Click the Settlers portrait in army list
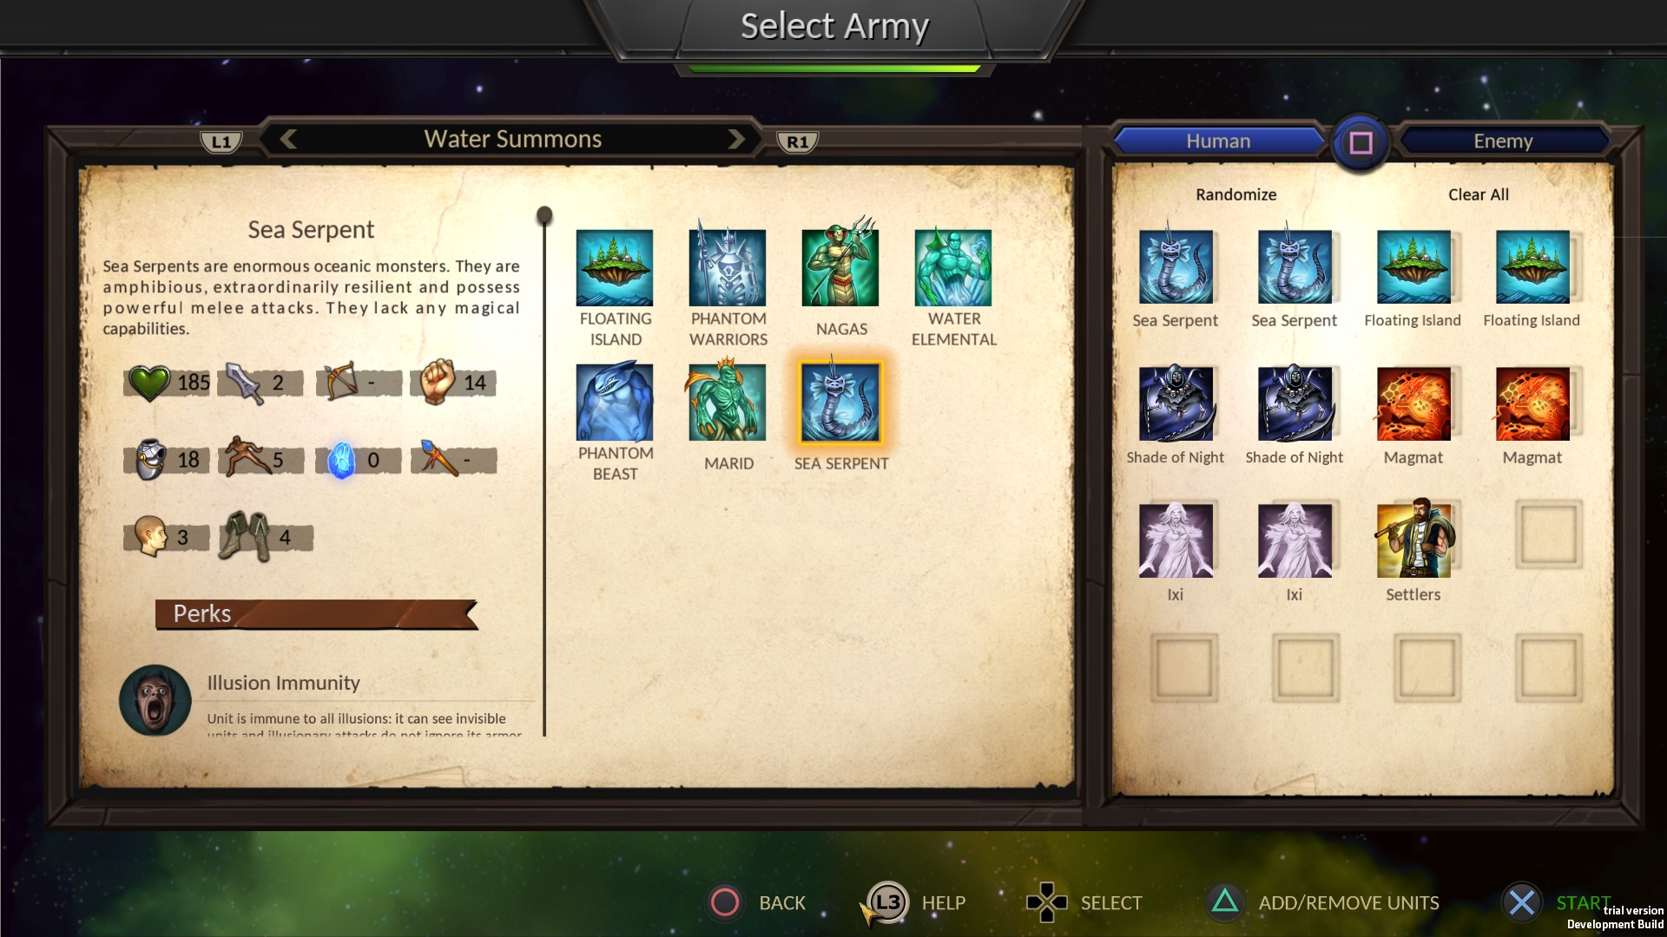 [x=1413, y=540]
